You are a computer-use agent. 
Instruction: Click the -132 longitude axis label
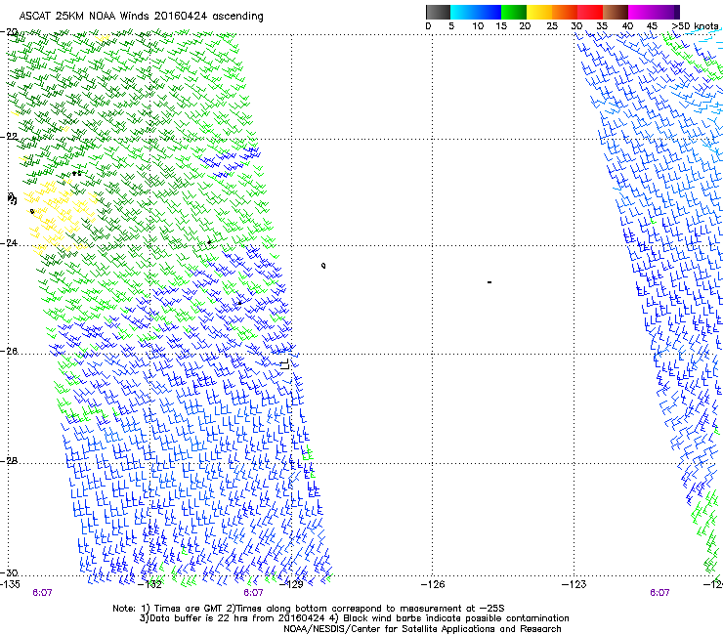coord(150,585)
